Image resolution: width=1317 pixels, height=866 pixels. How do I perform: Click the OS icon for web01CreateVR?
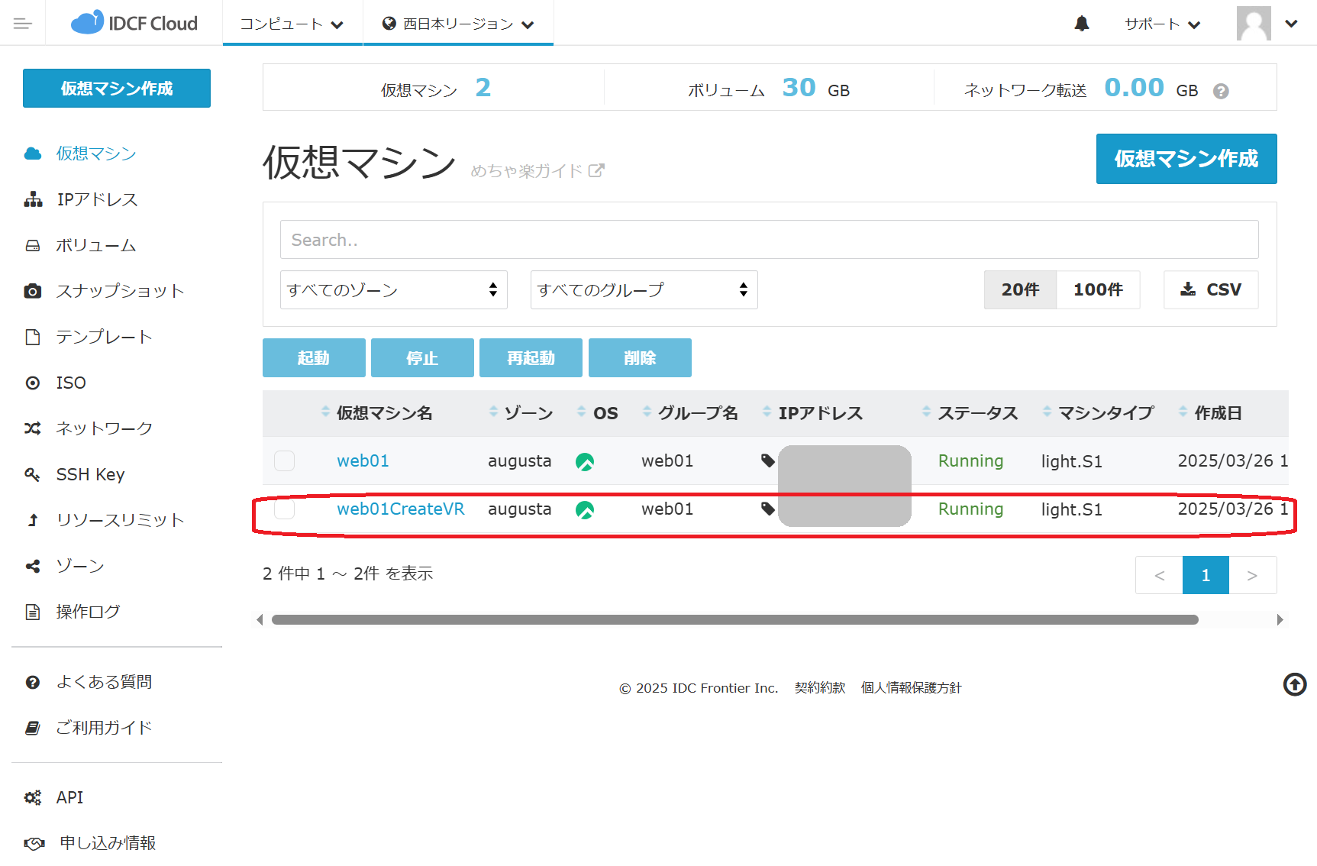585,509
